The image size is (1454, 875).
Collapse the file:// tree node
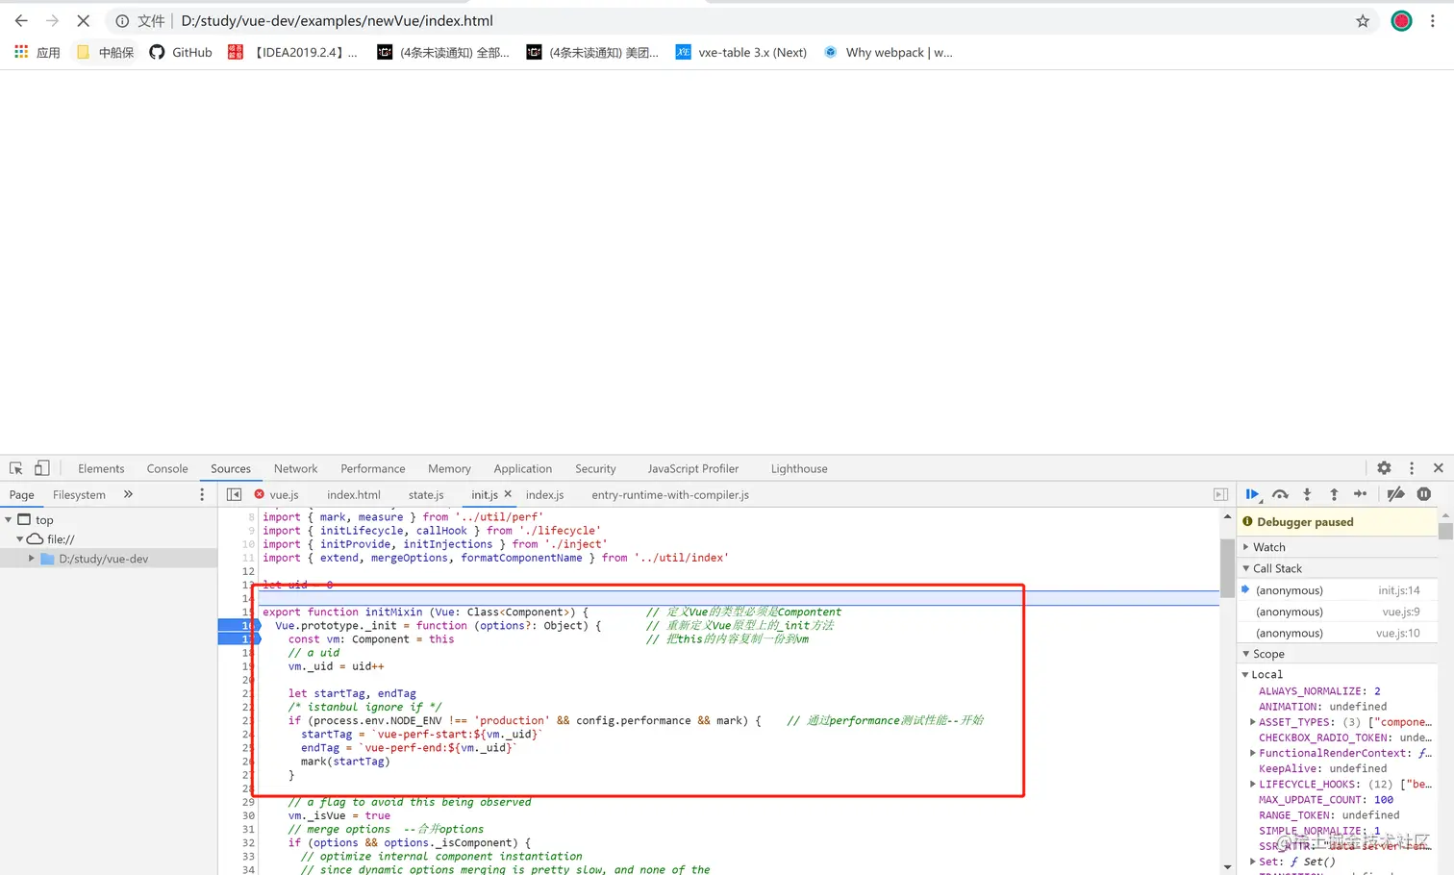point(20,538)
